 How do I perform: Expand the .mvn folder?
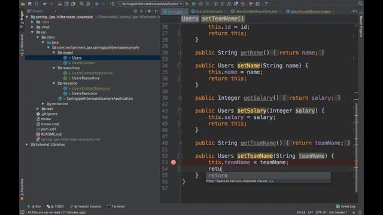pos(32,27)
